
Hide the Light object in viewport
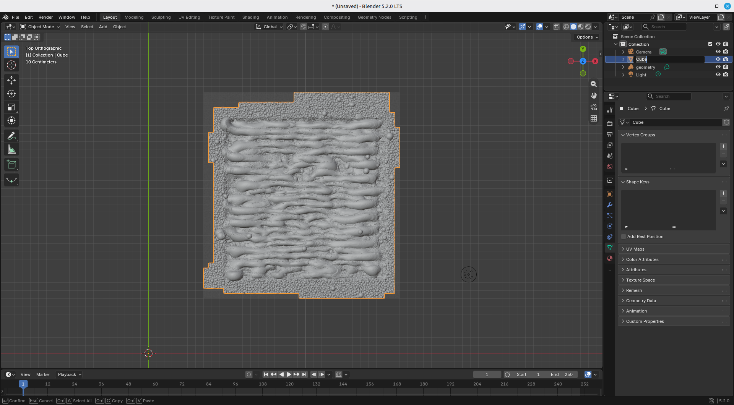pos(718,75)
